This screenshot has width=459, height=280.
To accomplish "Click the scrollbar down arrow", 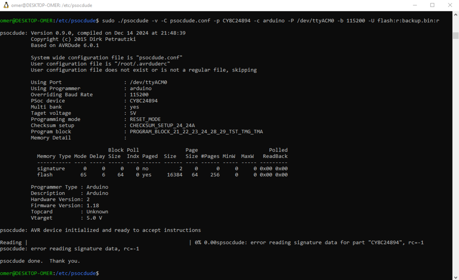I will [455, 276].
